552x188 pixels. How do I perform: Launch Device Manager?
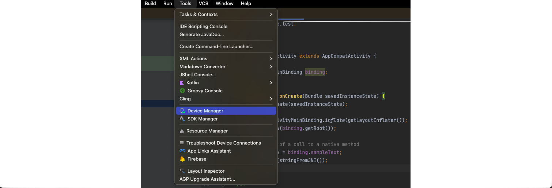coord(226,111)
